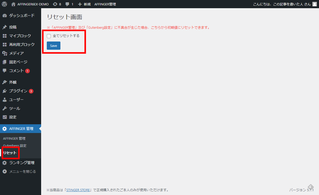
Task: Click the red badge 1 next to コメント
Action: click(28, 71)
